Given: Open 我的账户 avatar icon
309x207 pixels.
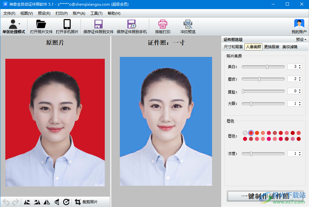Looking at the screenshot, I should (x=299, y=24).
